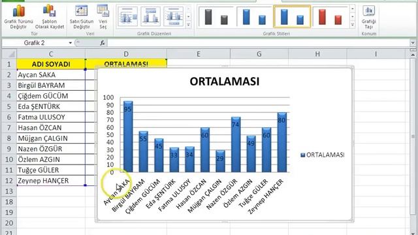The width and height of the screenshot is (418, 235).
Task: Click the bar labeled 34
Action: (x=189, y=159)
